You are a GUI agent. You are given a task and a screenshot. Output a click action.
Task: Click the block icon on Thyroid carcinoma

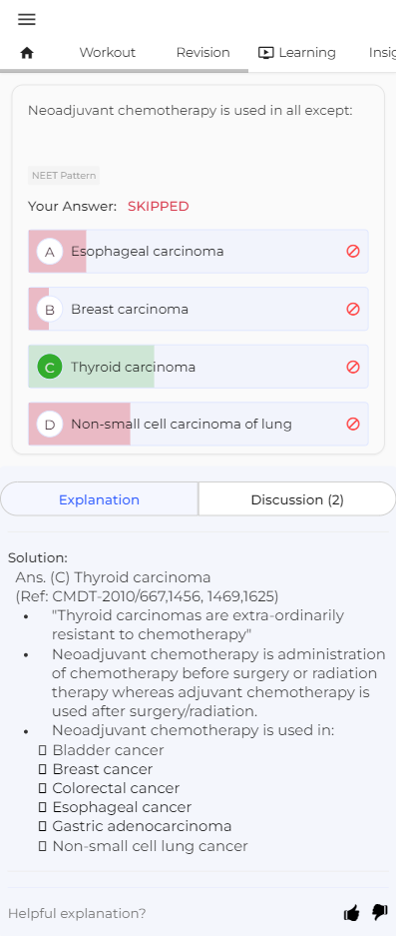point(353,367)
